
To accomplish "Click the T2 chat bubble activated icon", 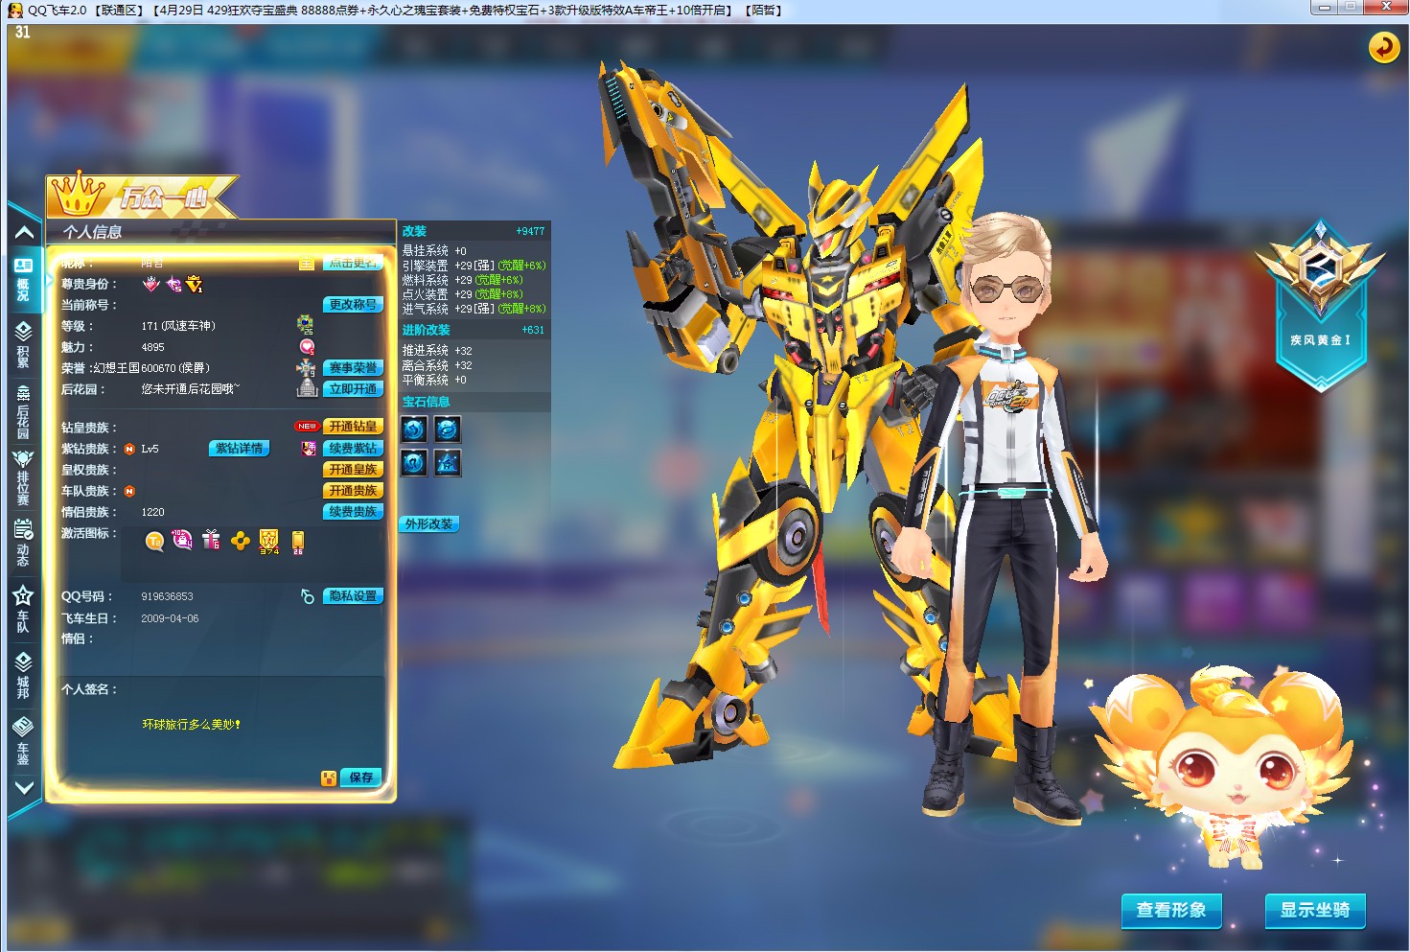I will [154, 542].
